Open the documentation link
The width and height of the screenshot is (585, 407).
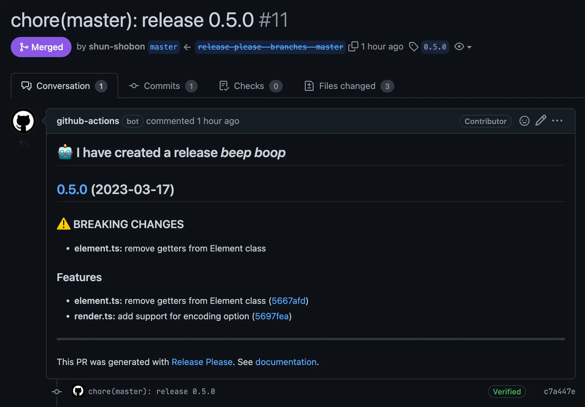(286, 362)
